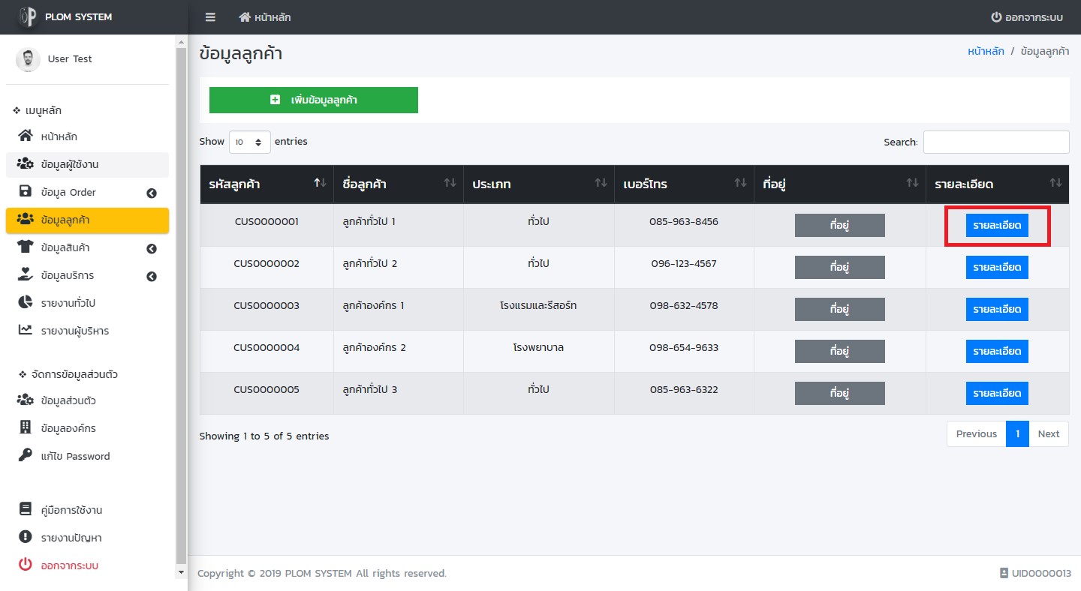Viewport: 1081px width, 591px height.
Task: Click the line chart icon for รายงานผู้บริหาร
Action: [x=26, y=330]
